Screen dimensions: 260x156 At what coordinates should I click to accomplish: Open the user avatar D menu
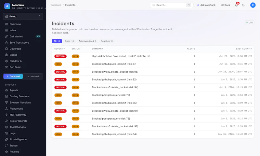[253, 5]
